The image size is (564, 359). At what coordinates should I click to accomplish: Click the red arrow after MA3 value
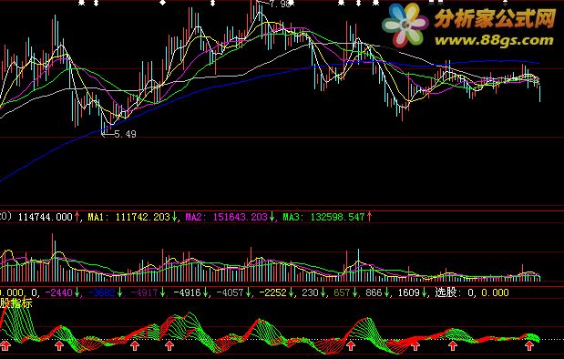[369, 217]
